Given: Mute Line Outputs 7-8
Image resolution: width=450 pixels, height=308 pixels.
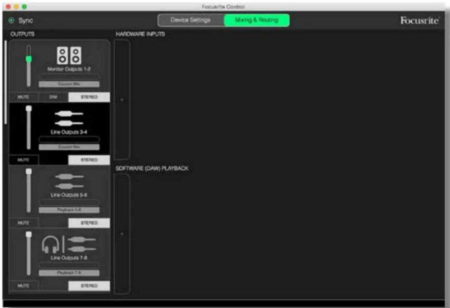Looking at the screenshot, I should pyautogui.click(x=23, y=286).
